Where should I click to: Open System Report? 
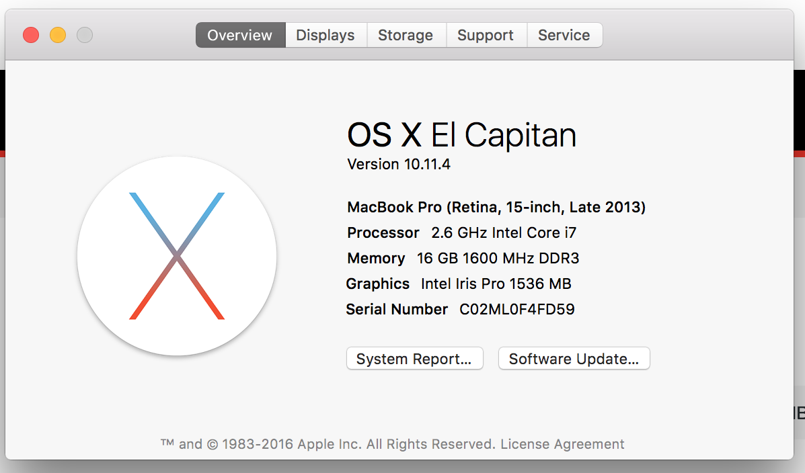(414, 359)
